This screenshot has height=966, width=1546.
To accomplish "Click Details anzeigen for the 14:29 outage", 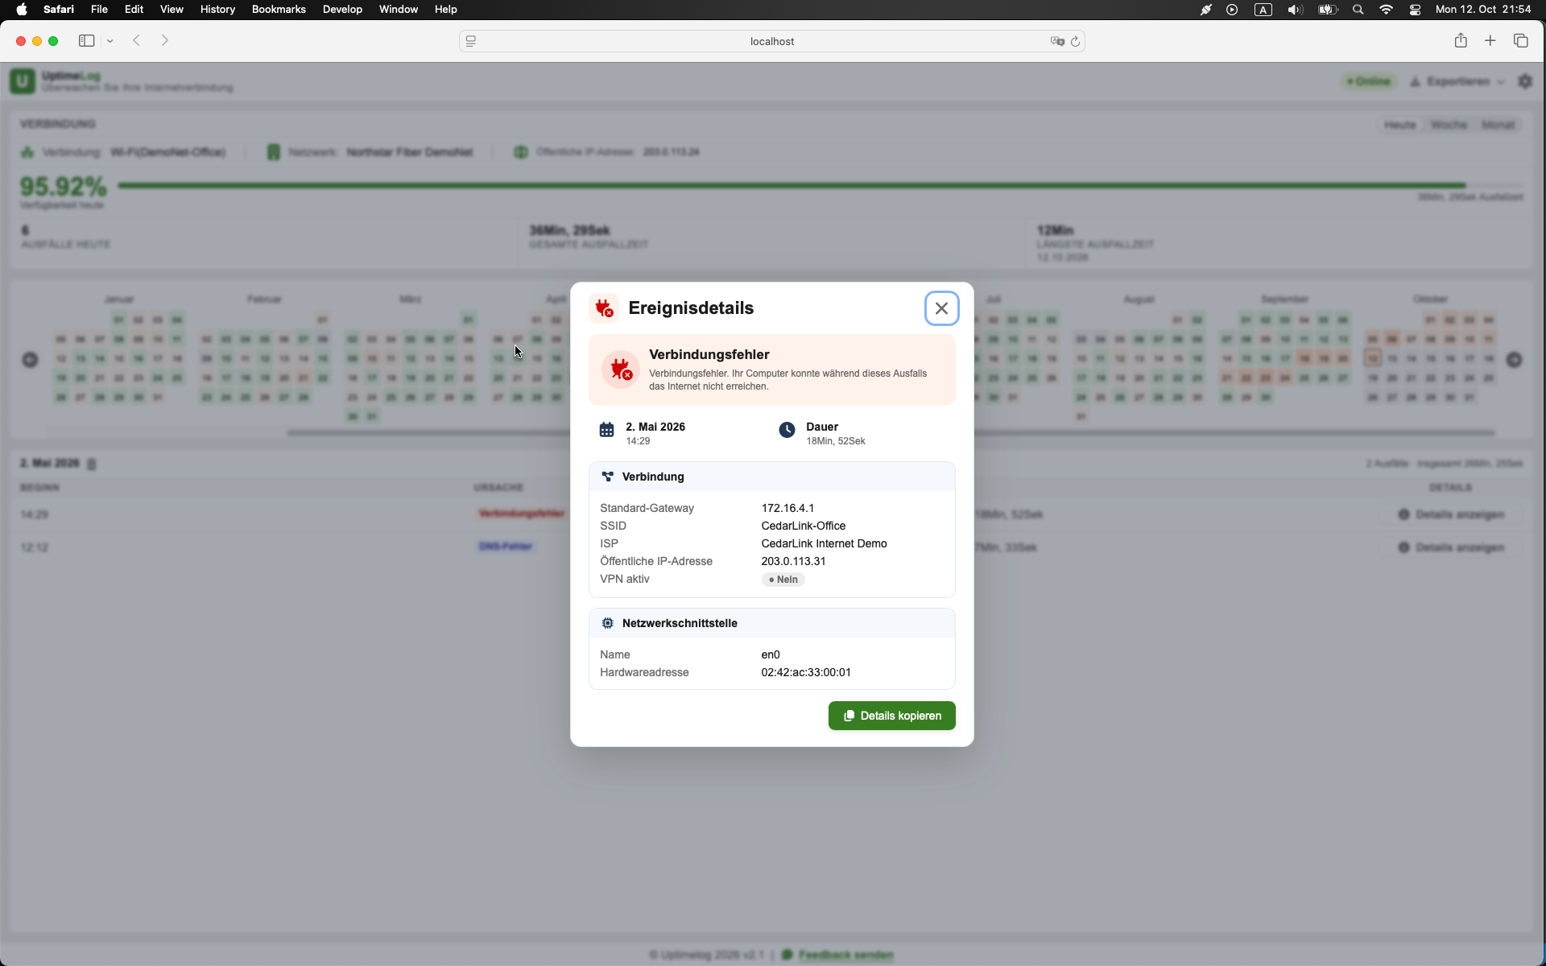I will [1451, 514].
